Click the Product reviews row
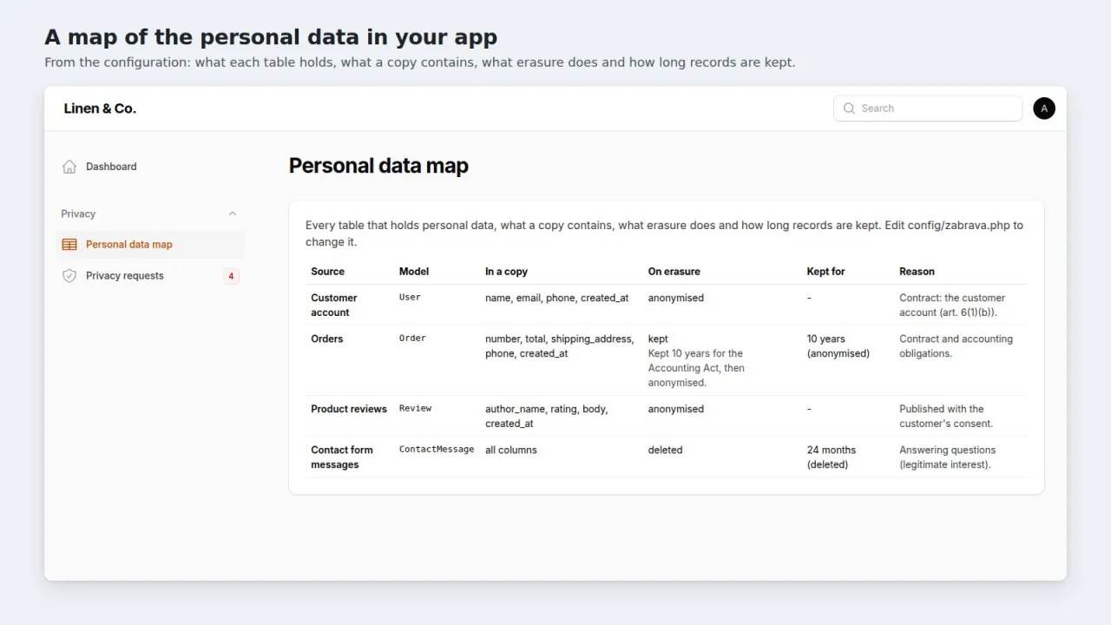The width and height of the screenshot is (1111, 625). point(667,416)
